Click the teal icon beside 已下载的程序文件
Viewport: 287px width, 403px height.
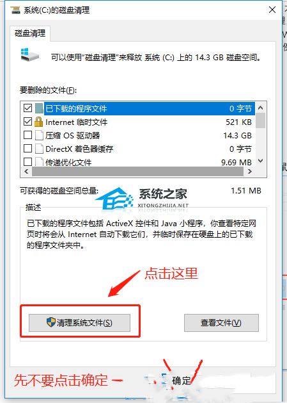tap(39, 108)
